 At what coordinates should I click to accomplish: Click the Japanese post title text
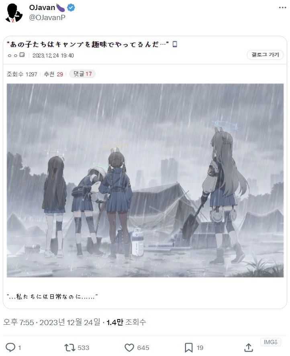(88, 44)
